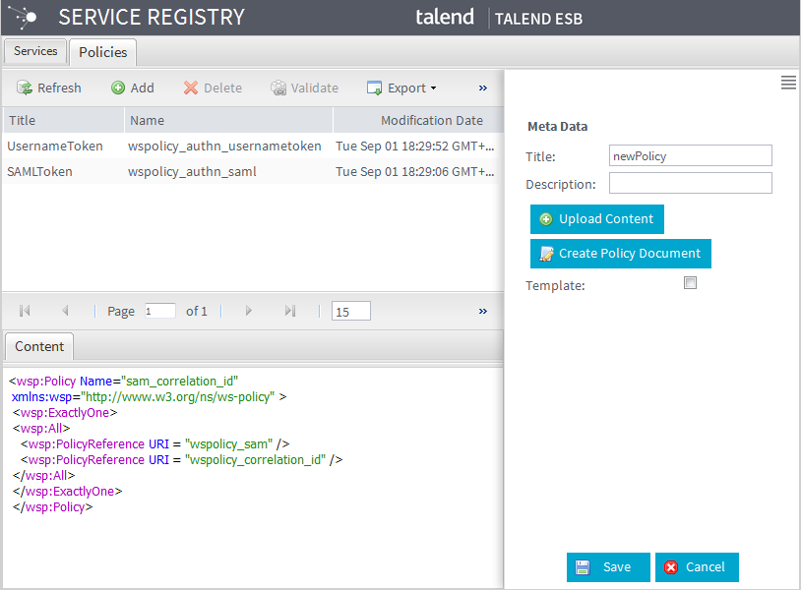
Task: Open the Export dropdown menu
Action: [x=402, y=88]
